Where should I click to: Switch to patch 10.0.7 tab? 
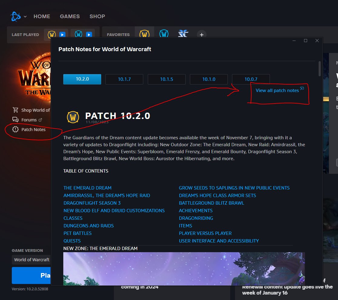coord(251,79)
